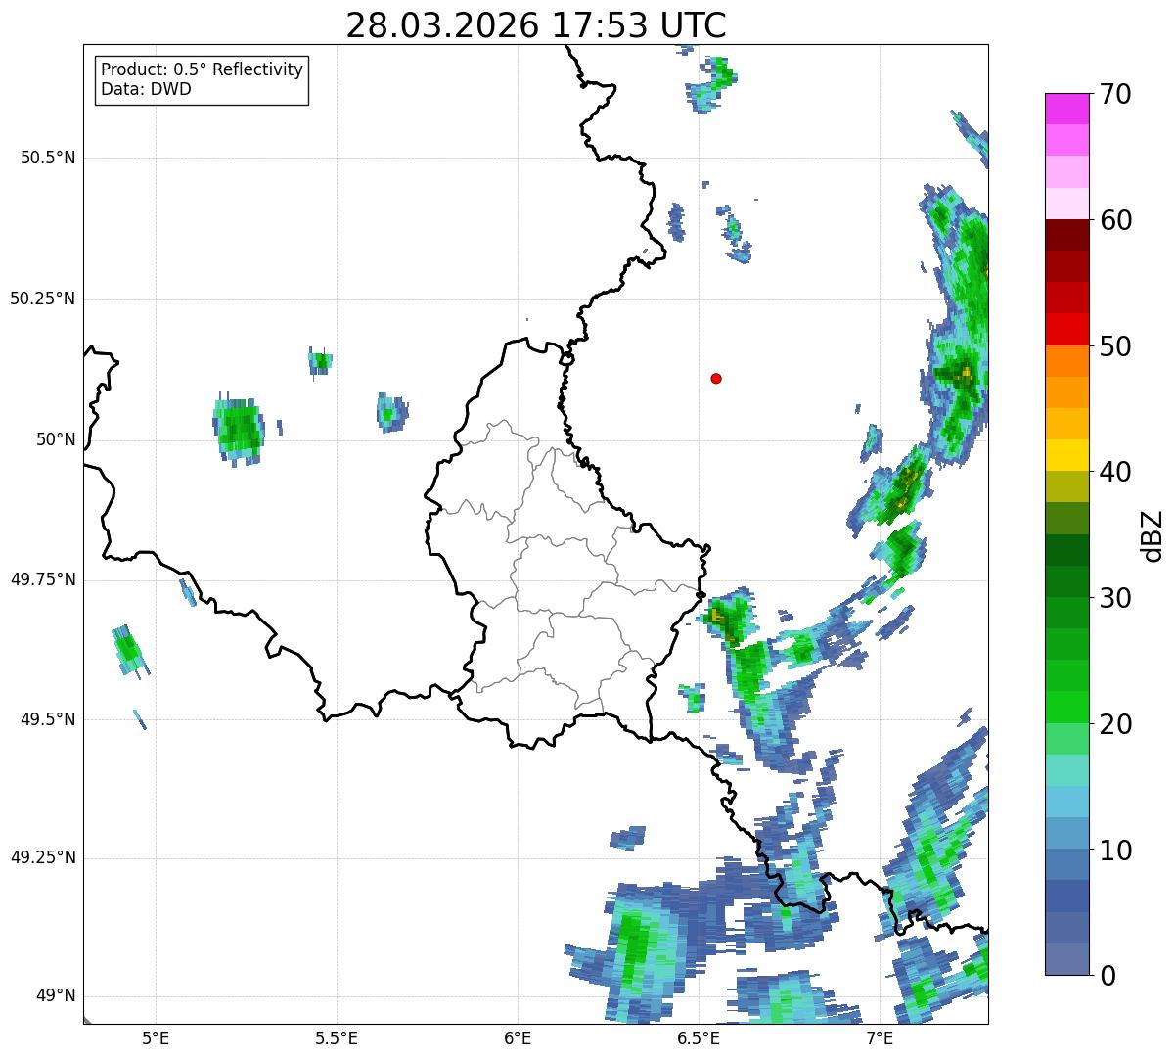
Task: Click longitude label '6°E'
Action: click(518, 1037)
